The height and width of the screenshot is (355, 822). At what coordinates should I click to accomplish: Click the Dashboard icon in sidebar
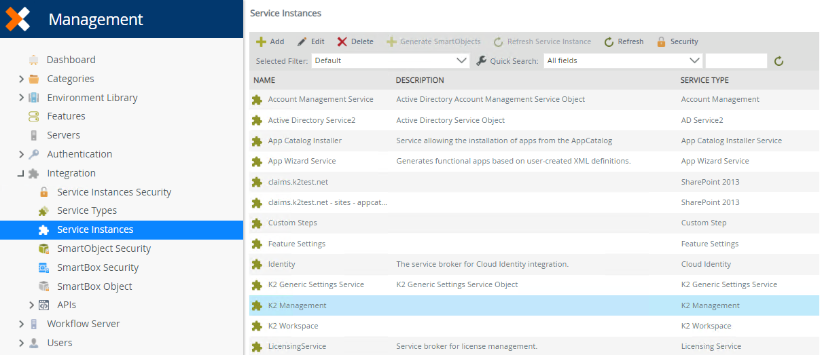(33, 60)
